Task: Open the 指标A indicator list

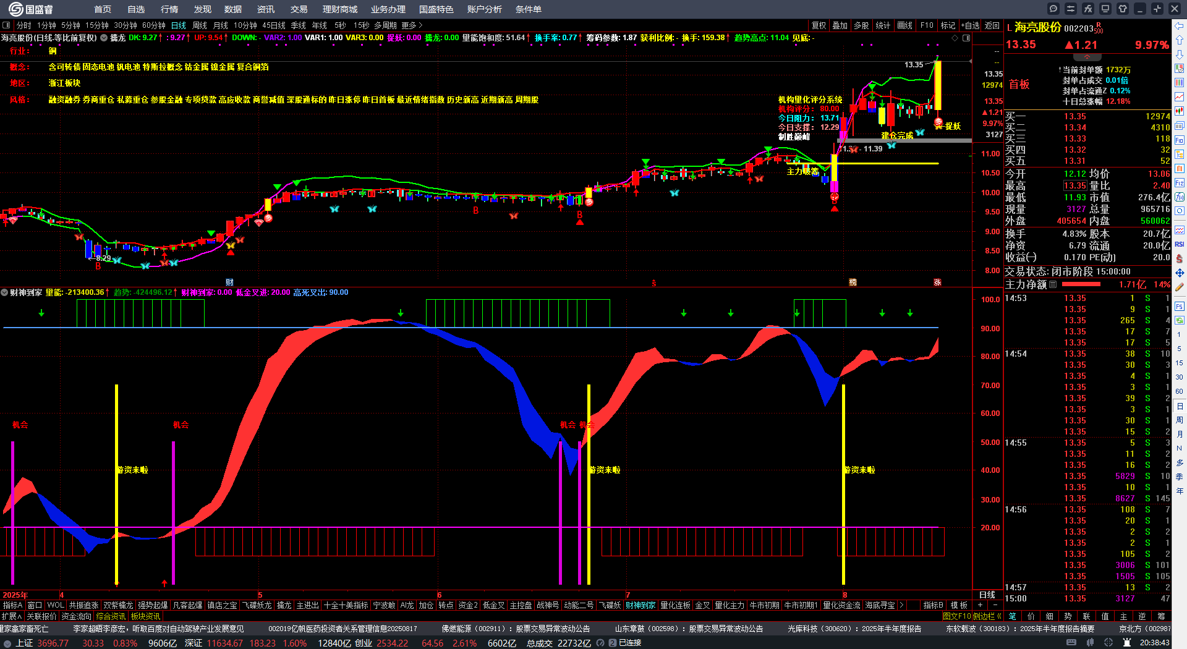Action: [x=12, y=605]
